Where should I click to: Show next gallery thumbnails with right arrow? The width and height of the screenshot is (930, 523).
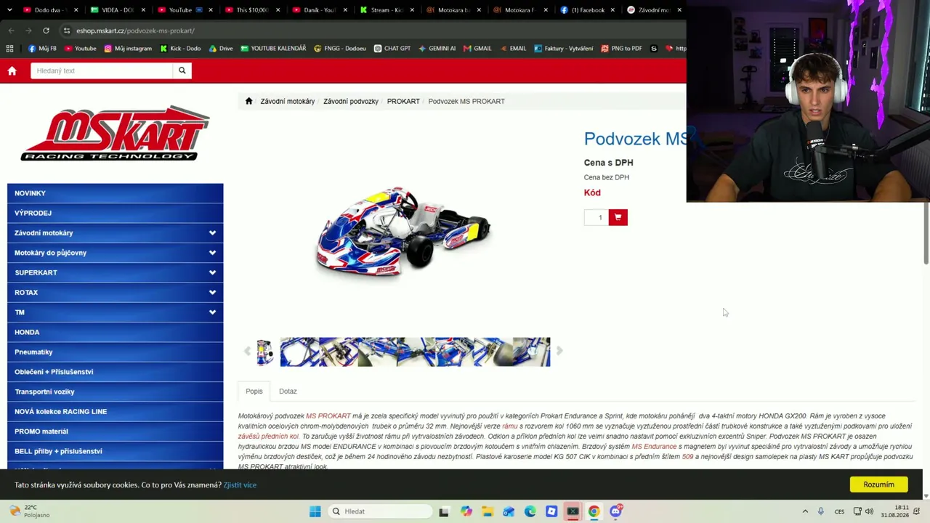point(559,352)
